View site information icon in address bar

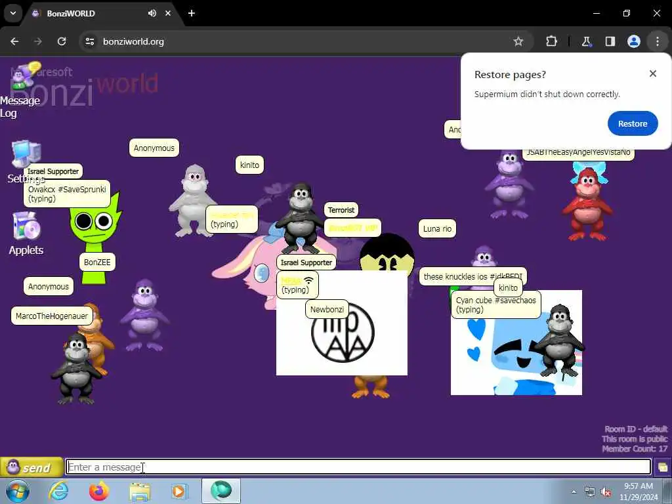(x=89, y=41)
